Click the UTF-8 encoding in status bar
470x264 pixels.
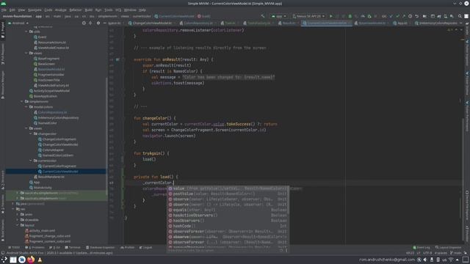pyautogui.click(x=427, y=253)
